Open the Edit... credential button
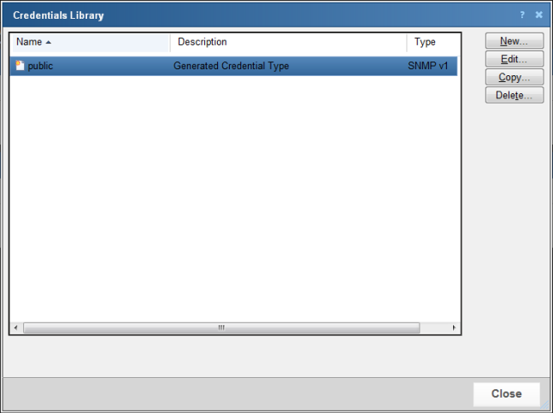Screen dimensions: 553x413 514,59
